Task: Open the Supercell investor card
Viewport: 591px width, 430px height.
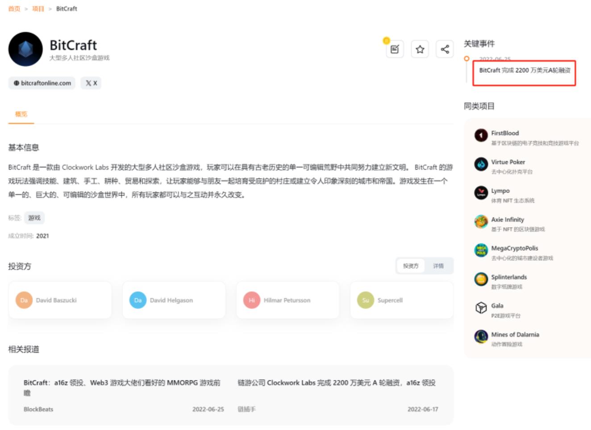Action: click(x=402, y=300)
